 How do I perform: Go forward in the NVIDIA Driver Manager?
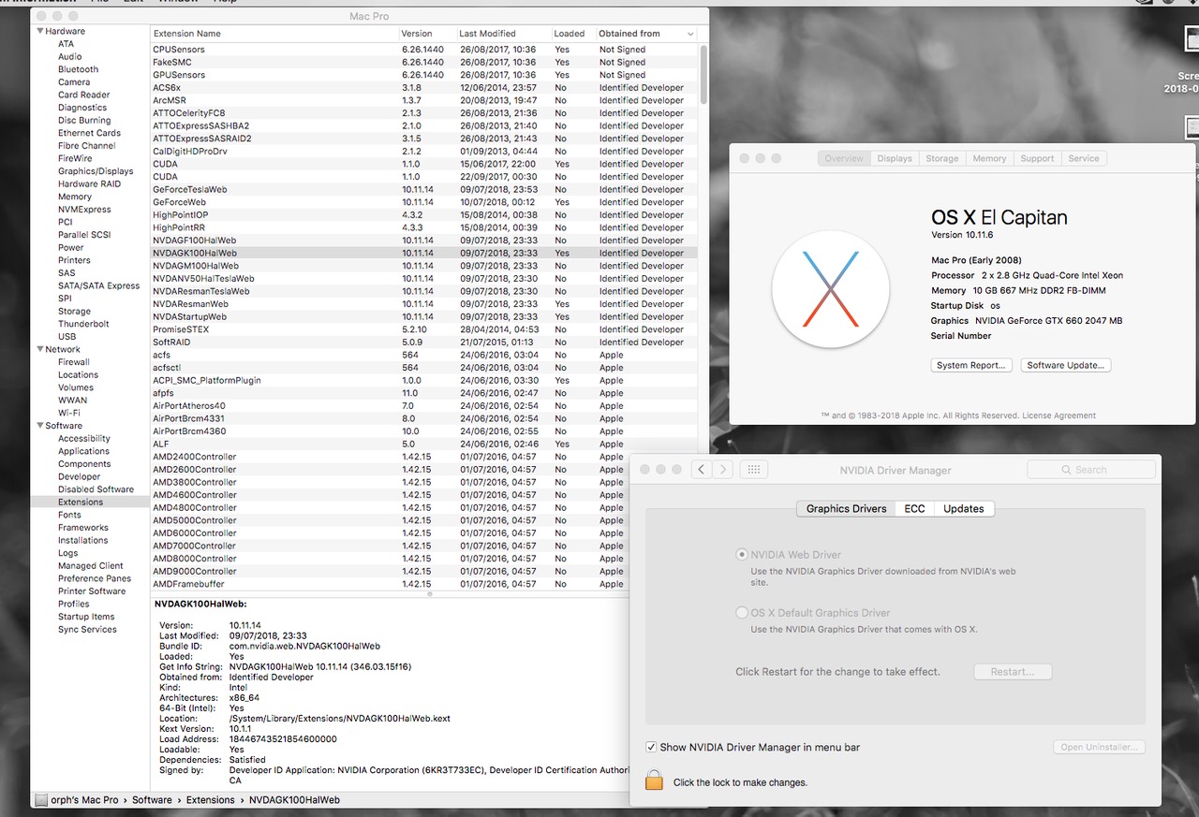pos(722,470)
